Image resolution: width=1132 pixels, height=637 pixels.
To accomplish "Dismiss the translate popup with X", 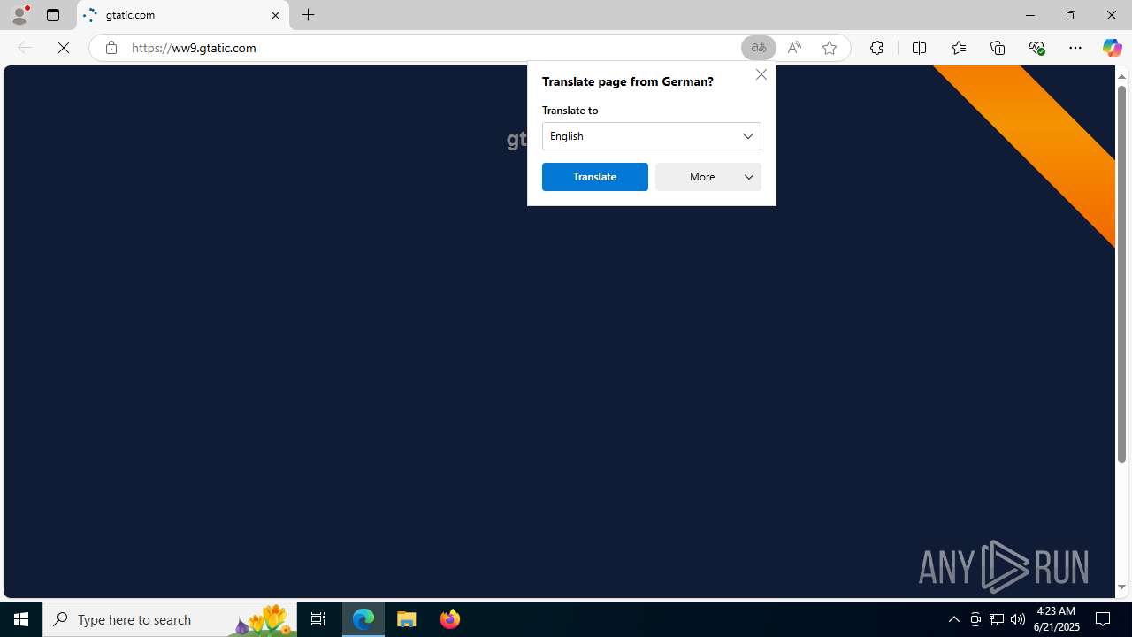I will coord(761,74).
